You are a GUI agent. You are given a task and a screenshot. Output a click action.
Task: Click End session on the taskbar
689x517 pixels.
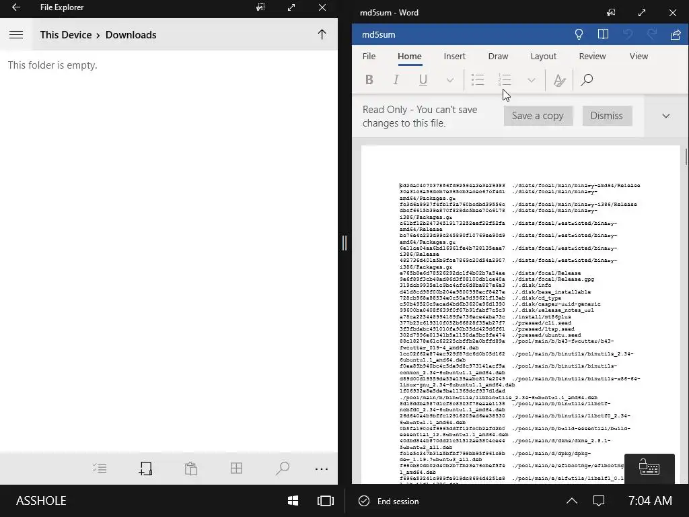coord(389,501)
